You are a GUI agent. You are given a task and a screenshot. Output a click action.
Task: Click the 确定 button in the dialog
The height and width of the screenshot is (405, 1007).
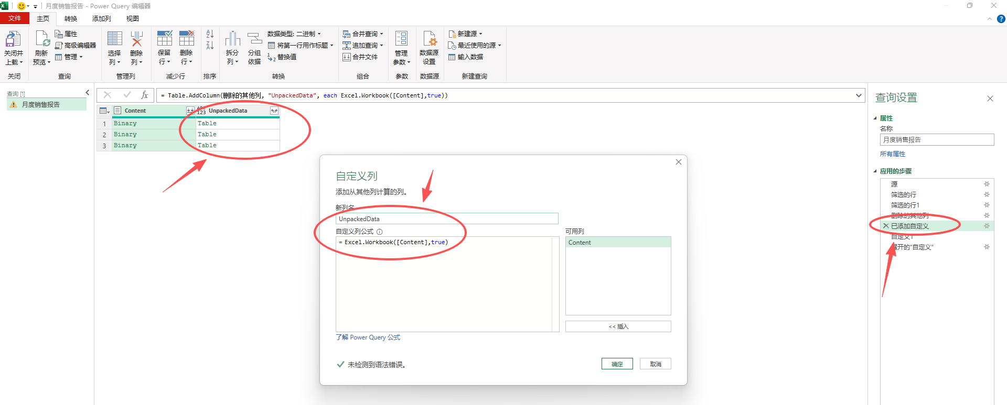(617, 364)
